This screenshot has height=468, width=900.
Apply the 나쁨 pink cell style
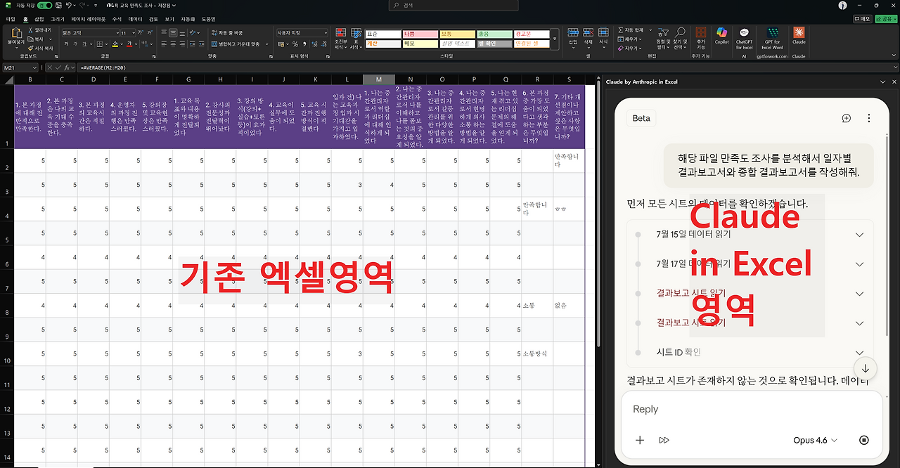[420, 34]
